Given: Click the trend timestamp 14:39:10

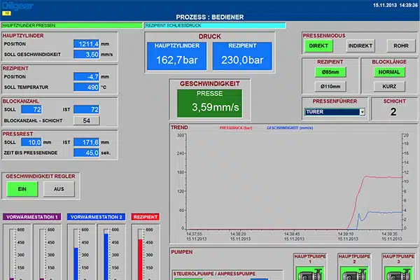Looking at the screenshot, I should 346,234.
